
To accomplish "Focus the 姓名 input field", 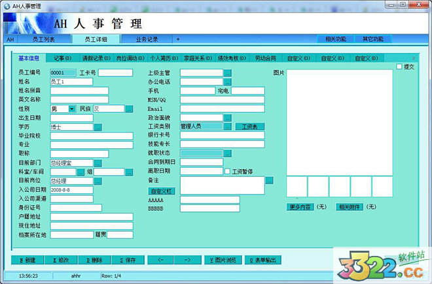I will click(71, 82).
